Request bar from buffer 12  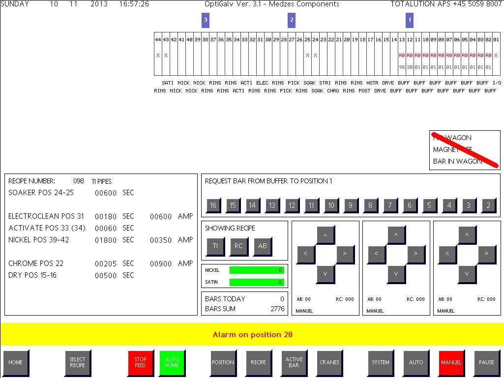click(x=292, y=206)
